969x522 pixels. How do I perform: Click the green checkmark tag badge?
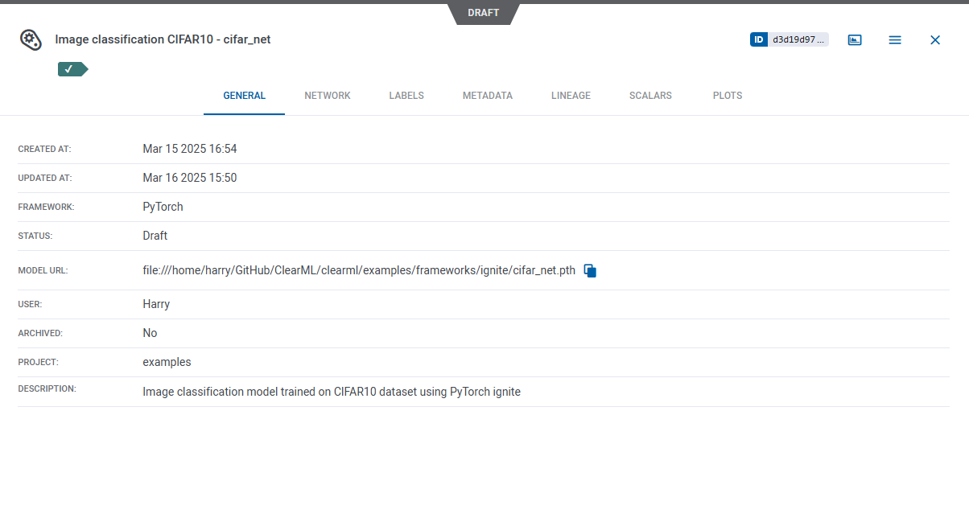[x=72, y=69]
